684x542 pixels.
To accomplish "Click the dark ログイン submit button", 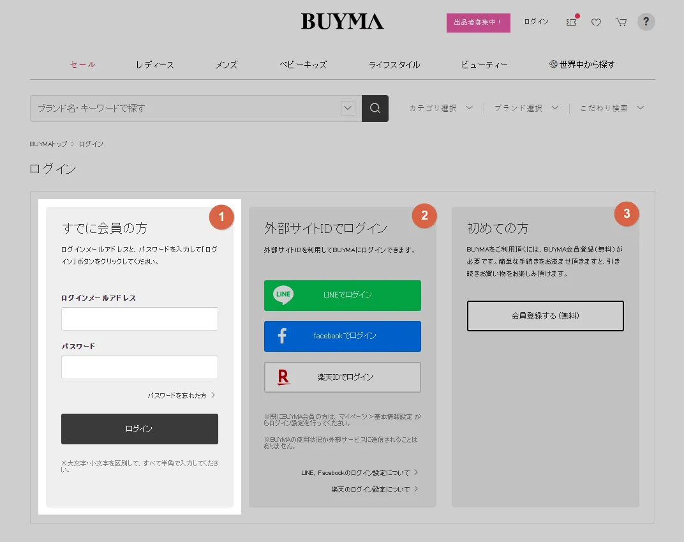I will pos(140,429).
